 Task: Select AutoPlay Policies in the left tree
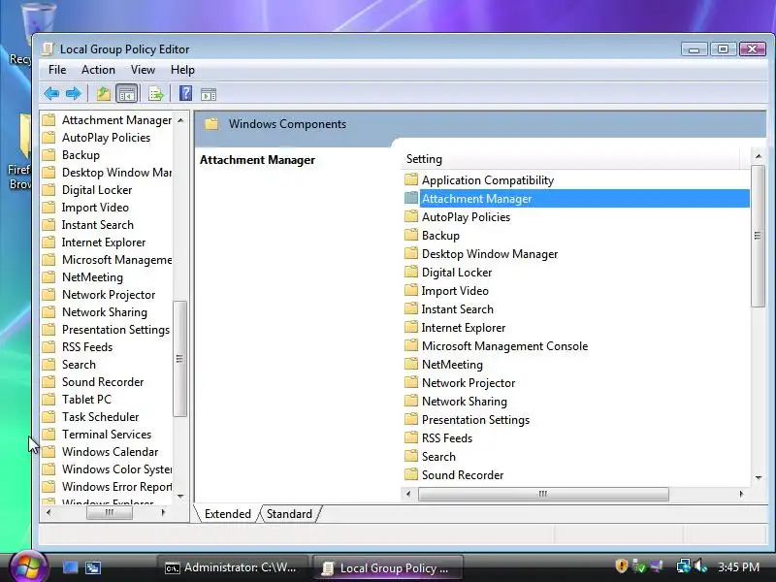coord(106,138)
